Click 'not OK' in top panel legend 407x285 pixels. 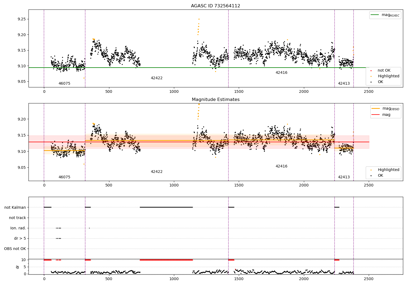tap(384, 71)
